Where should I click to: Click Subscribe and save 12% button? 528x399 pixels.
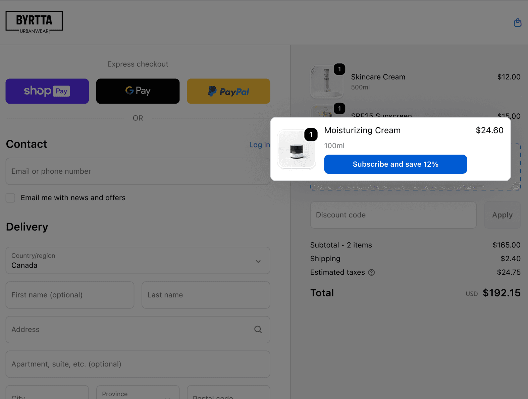point(395,164)
